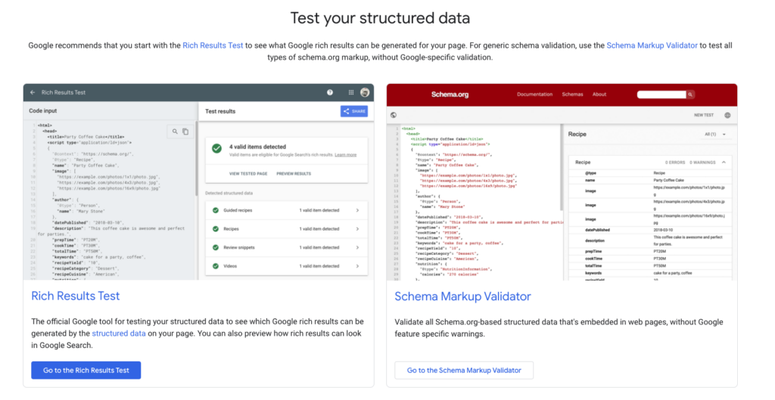Open the About menu on Schema.org
Image resolution: width=775 pixels, height=400 pixels.
click(x=599, y=95)
